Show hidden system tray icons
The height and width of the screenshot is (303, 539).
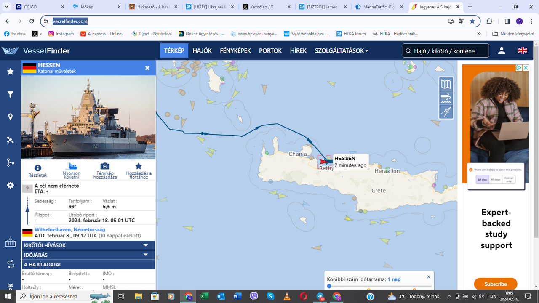click(x=449, y=296)
